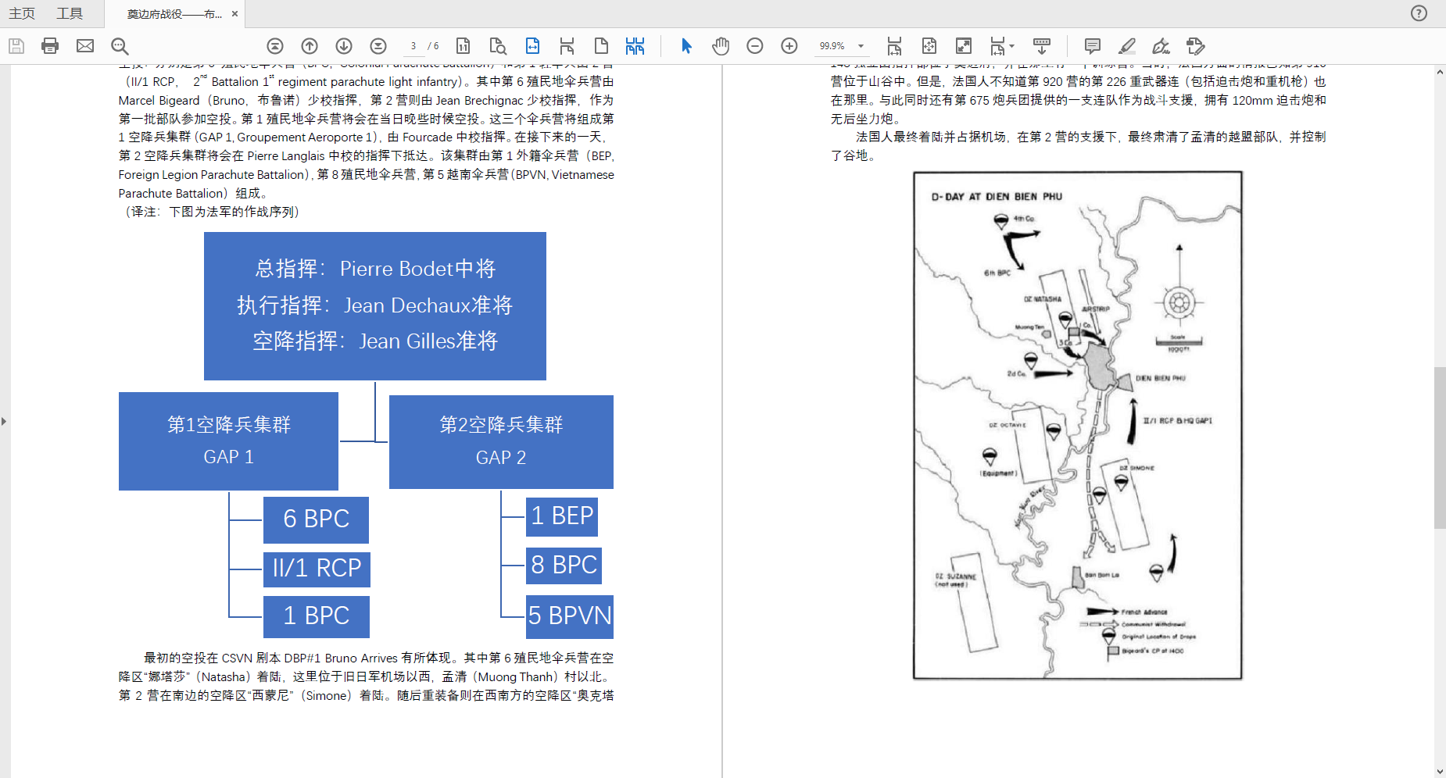Open the 99.9% zoom level dropdown

click(x=861, y=46)
